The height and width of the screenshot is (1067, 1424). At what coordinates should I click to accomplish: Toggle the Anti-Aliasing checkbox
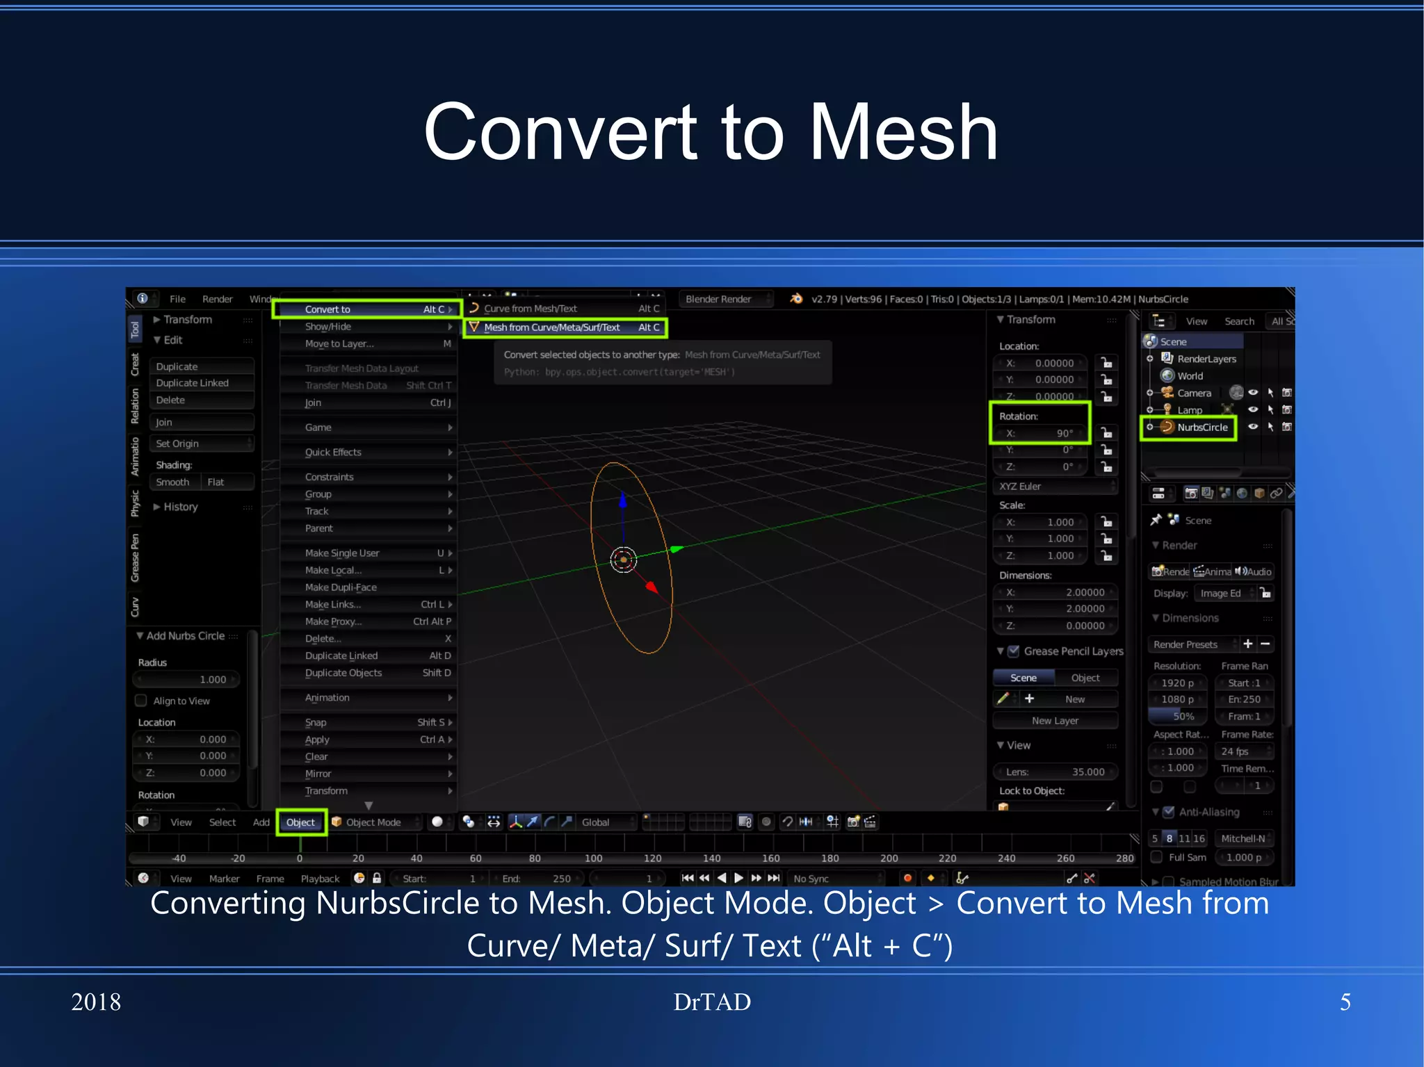1169,812
